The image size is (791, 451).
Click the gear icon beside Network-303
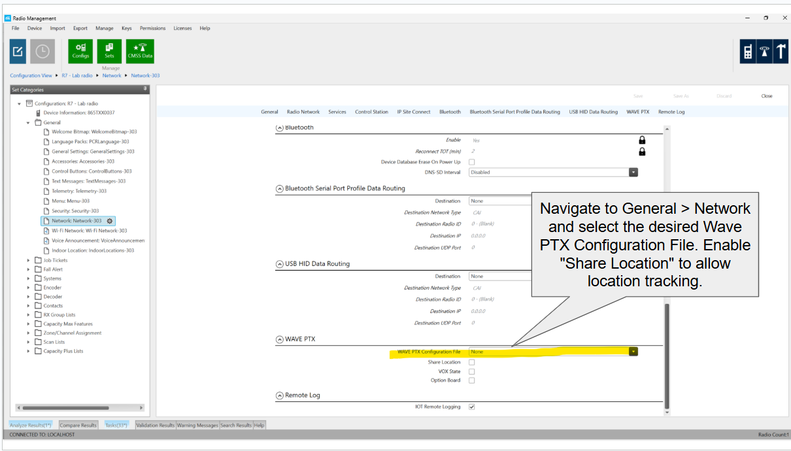coord(110,221)
